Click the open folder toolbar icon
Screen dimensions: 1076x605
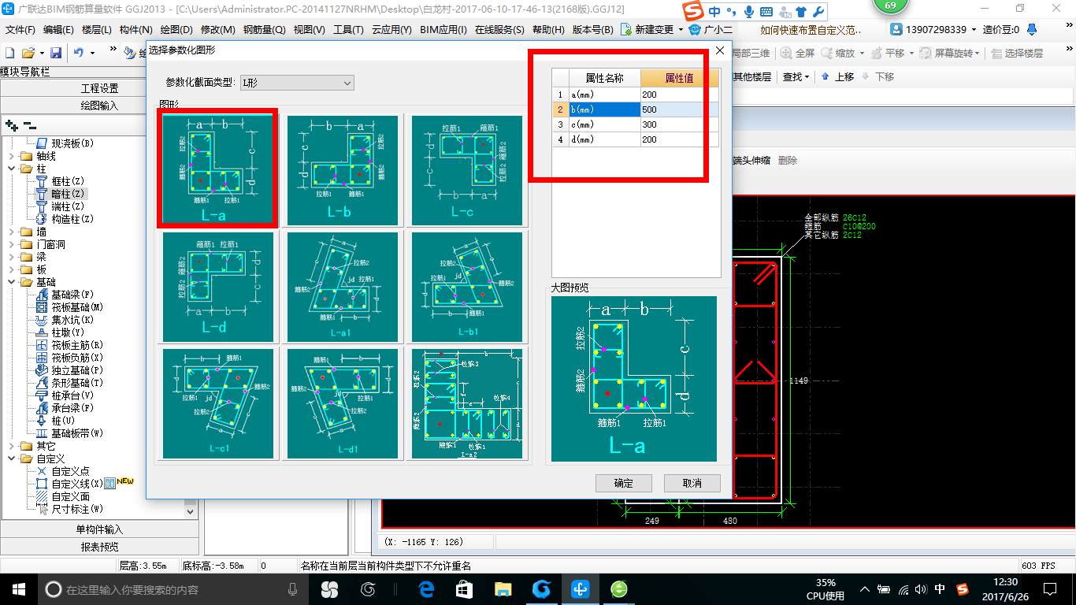(28, 53)
